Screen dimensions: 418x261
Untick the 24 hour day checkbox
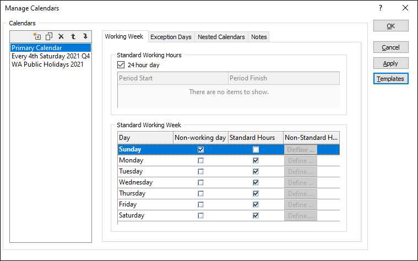click(122, 65)
